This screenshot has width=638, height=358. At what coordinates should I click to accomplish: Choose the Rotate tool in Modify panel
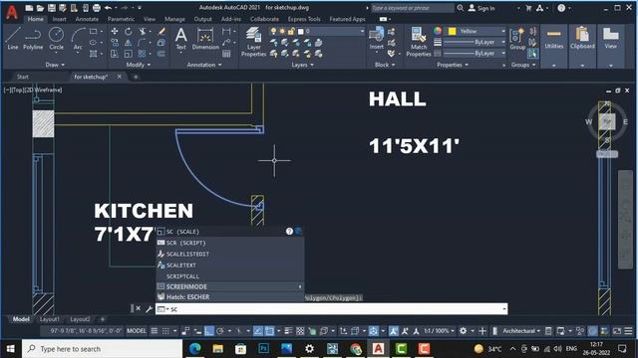[129, 31]
